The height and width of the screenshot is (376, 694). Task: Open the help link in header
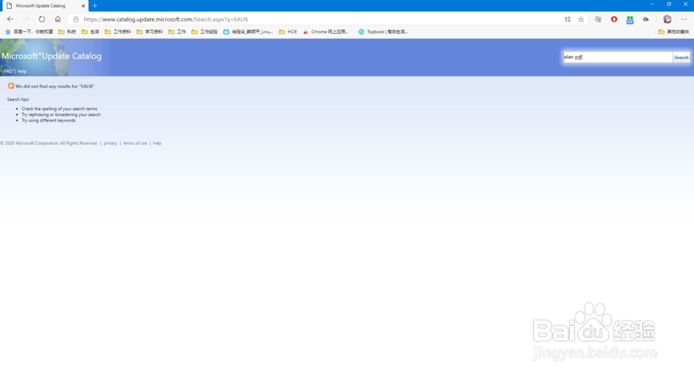tap(22, 71)
